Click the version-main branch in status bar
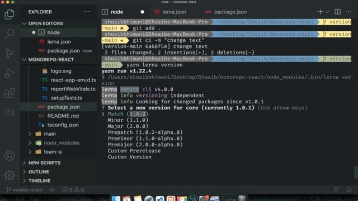The height and width of the screenshot is (201, 358). pos(24,190)
